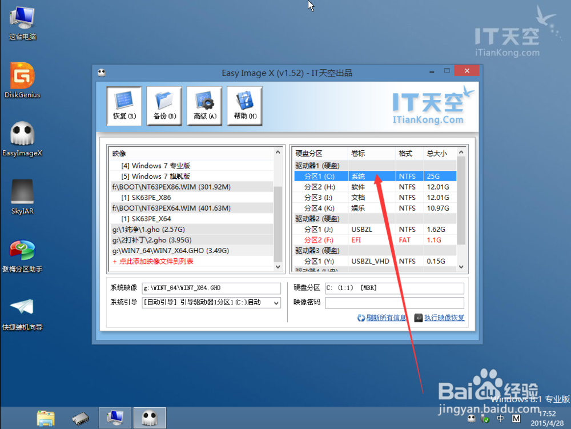Screen dimensions: 571x429
Task: Click the 总大小 column header
Action: click(440, 153)
